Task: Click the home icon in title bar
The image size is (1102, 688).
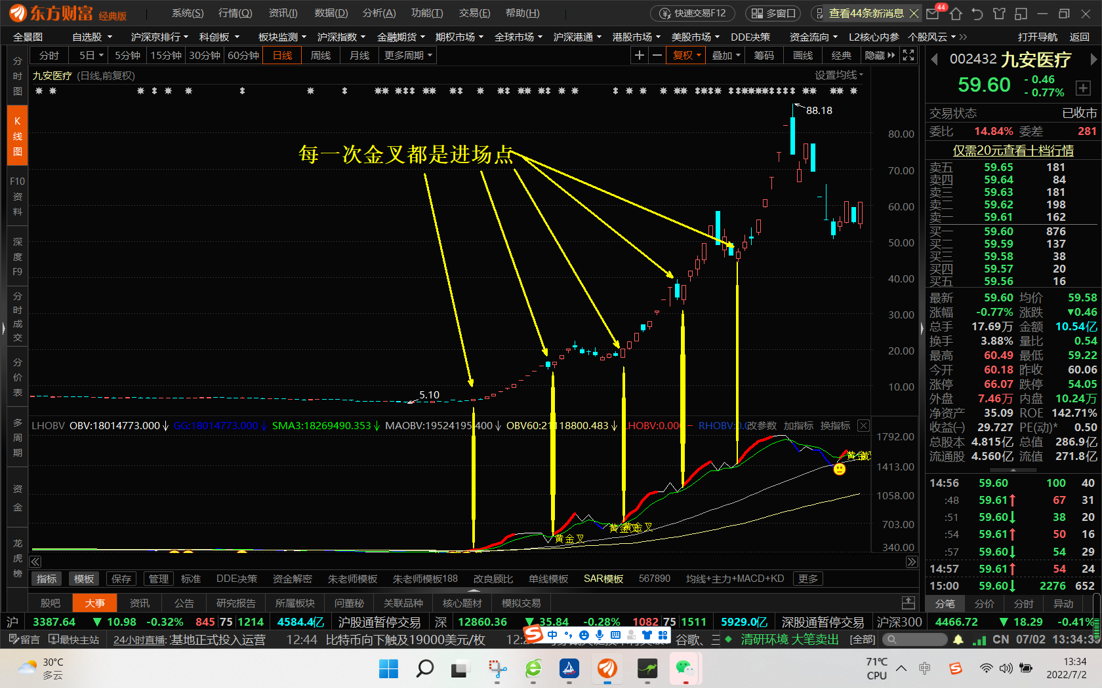Action: [956, 14]
